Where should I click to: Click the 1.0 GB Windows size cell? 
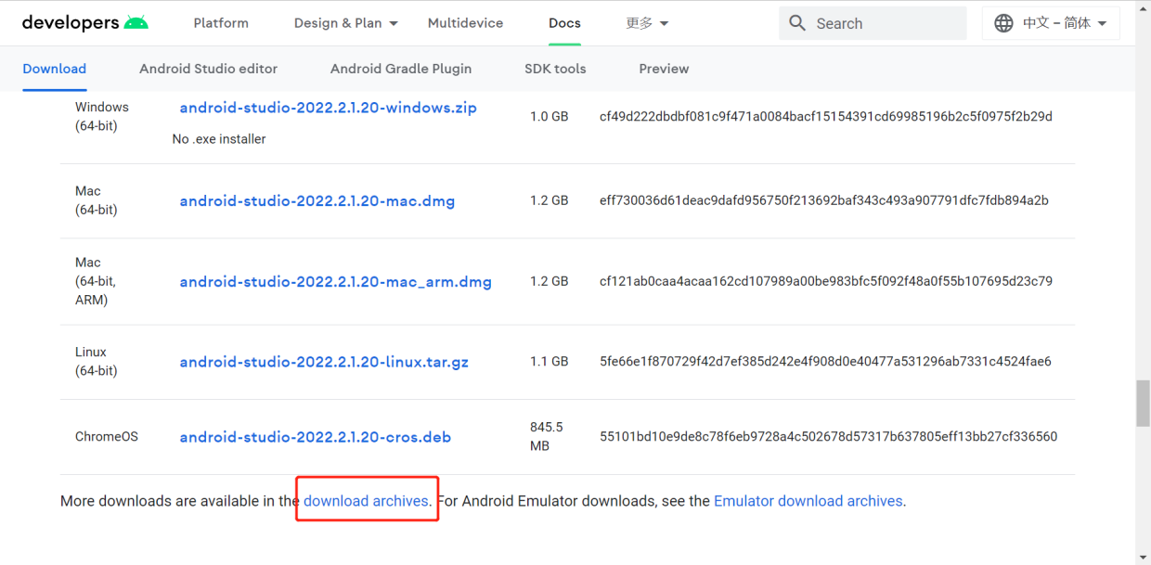(x=550, y=117)
